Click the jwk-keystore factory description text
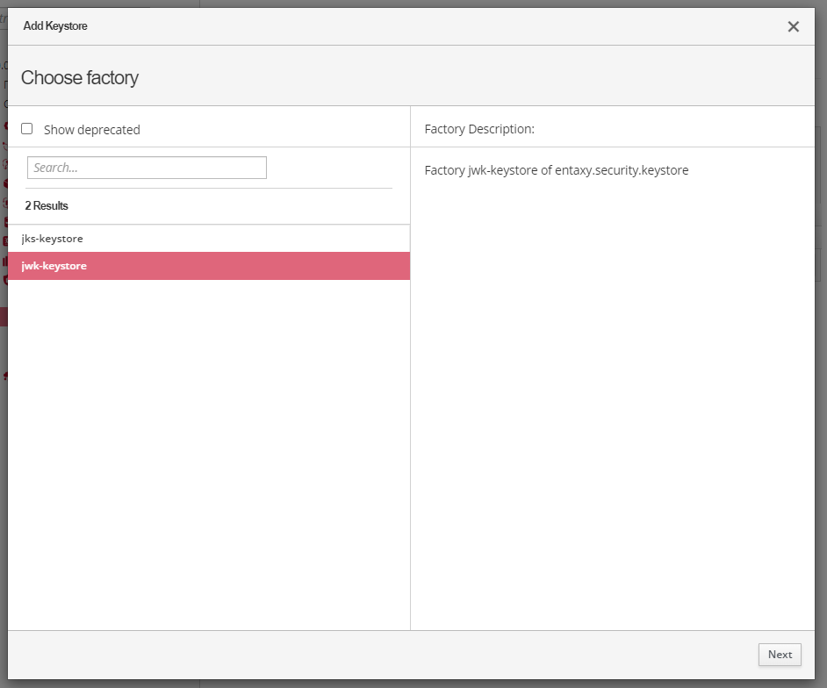Image resolution: width=827 pixels, height=688 pixels. pos(556,170)
